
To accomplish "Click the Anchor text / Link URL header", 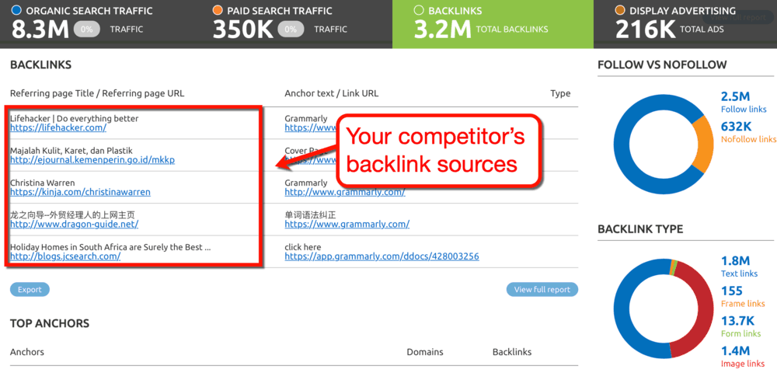I will pos(332,93).
